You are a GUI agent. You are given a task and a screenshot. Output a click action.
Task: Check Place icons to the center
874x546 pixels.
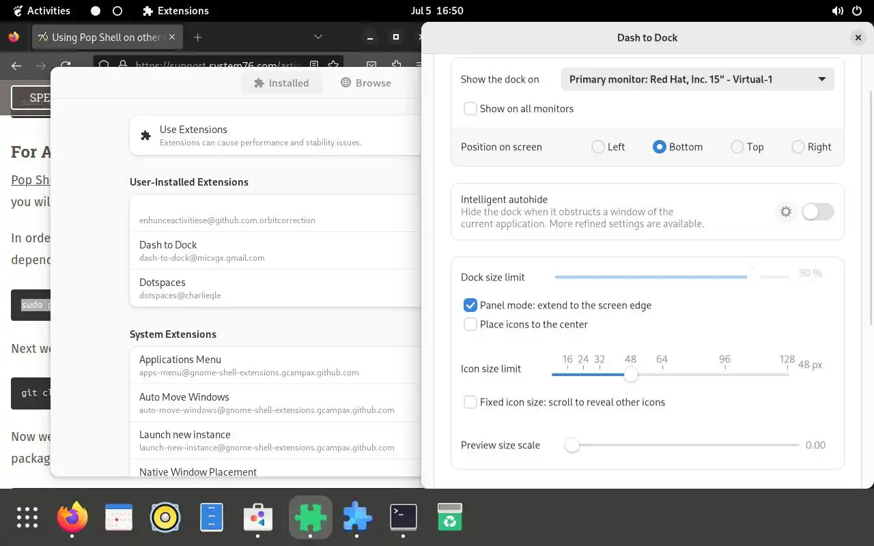470,324
